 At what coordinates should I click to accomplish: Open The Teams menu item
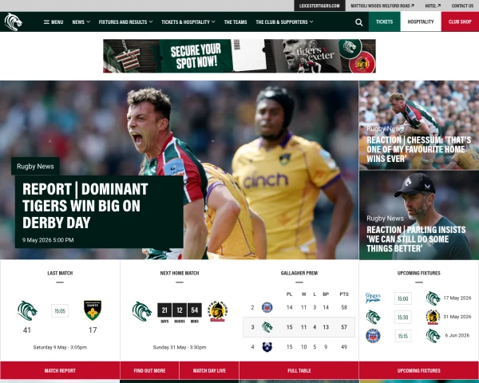236,22
